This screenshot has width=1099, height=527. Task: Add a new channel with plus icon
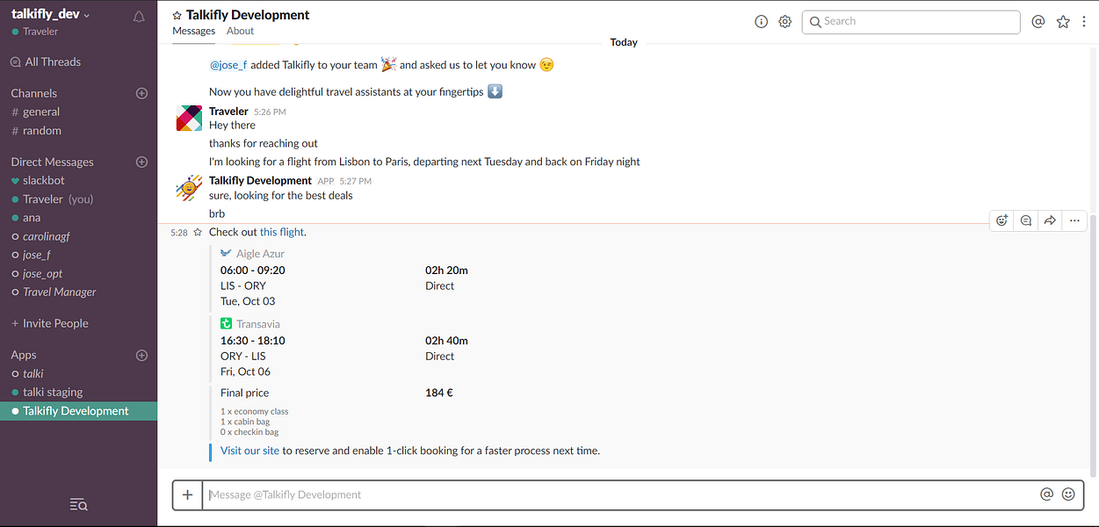[x=142, y=93]
